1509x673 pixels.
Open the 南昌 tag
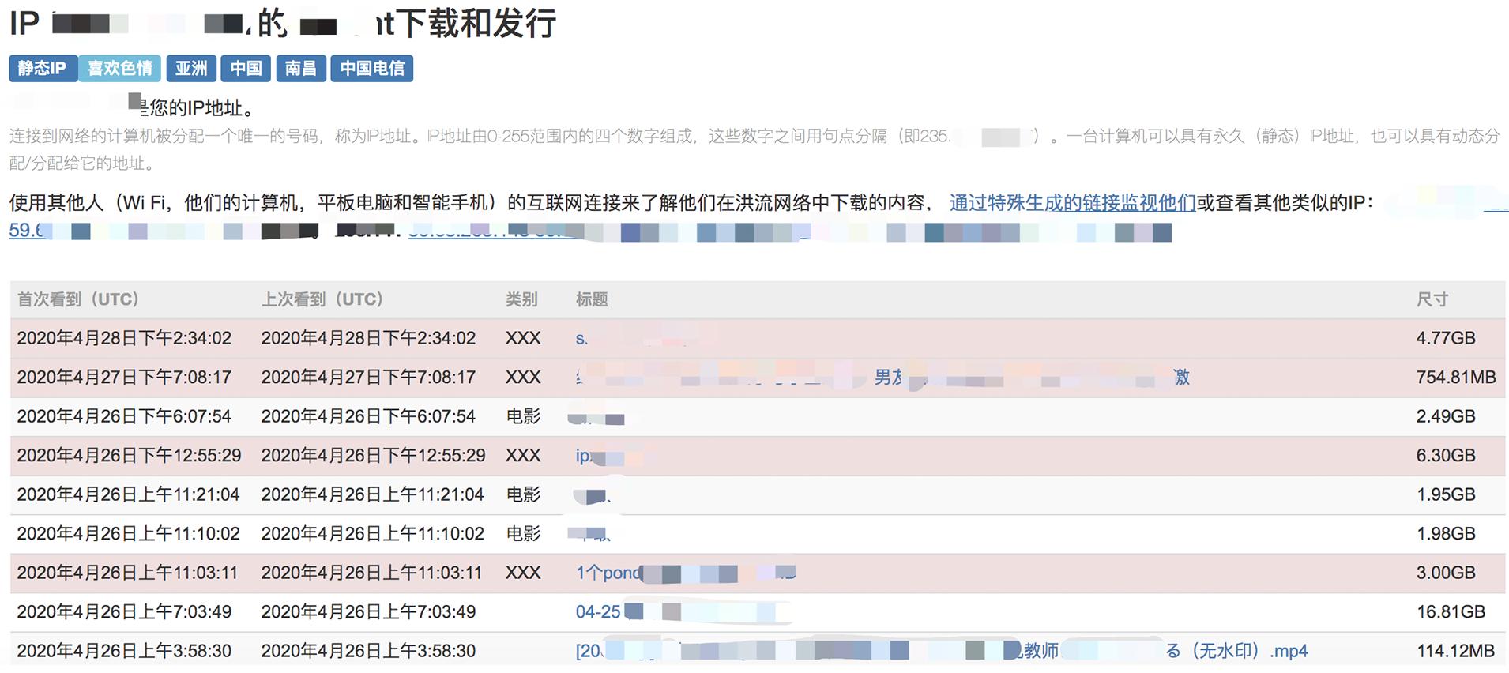(300, 69)
